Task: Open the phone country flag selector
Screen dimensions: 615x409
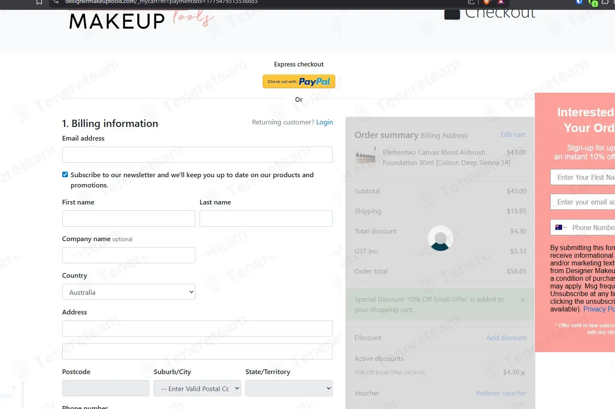Action: point(561,228)
